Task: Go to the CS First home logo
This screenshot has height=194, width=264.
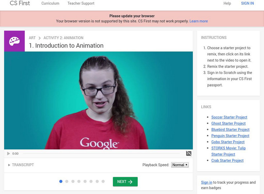Action: tap(20, 3)
